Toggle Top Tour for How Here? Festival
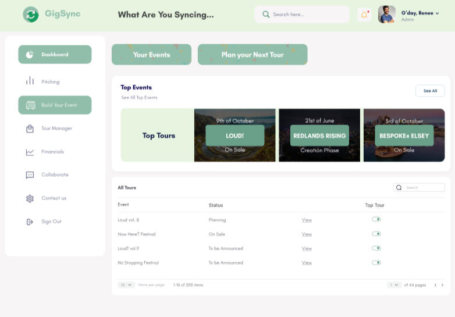 coord(376,234)
